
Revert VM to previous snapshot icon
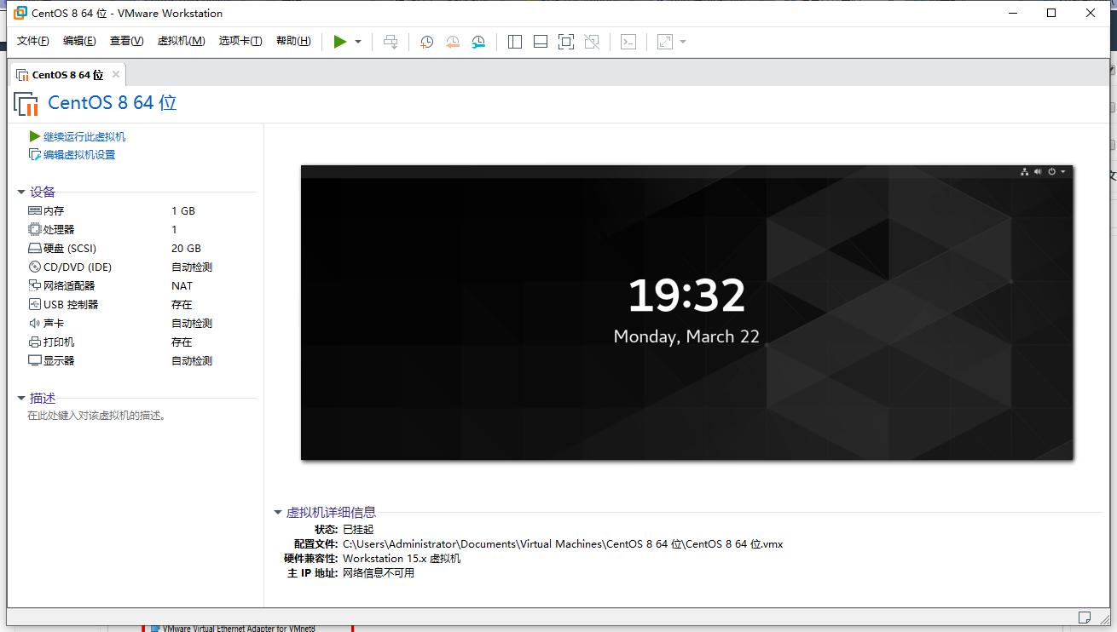click(x=452, y=42)
